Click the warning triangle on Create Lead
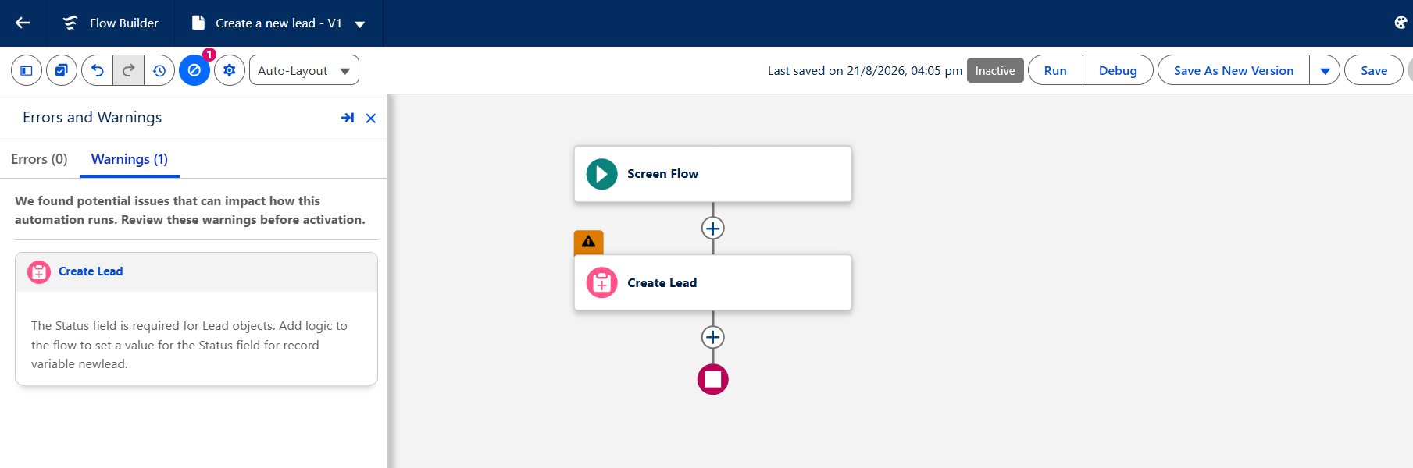Viewport: 1413px width, 468px height. [x=588, y=242]
